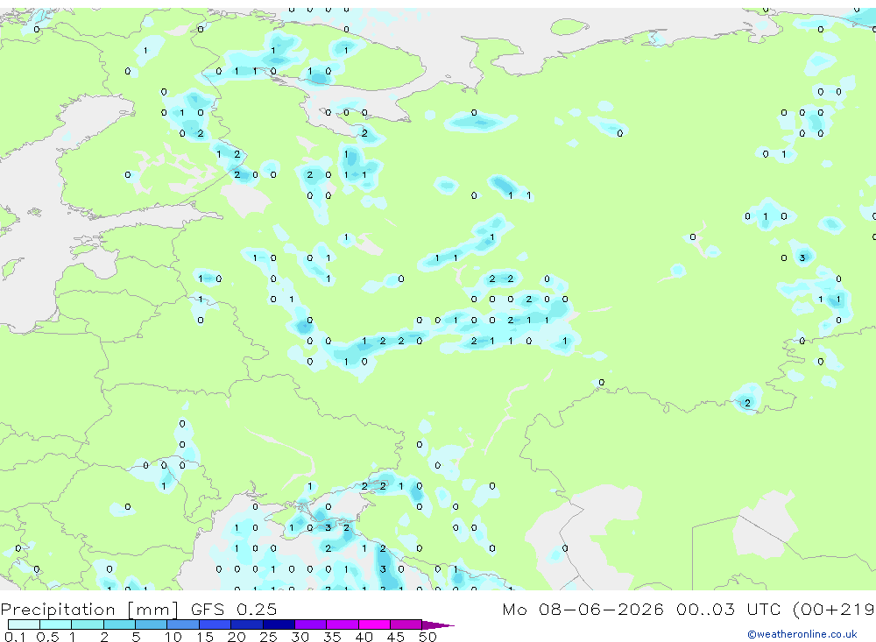The image size is (876, 642).
Task: Click the 'Precipitation [mm]' title text
Action: [89, 610]
